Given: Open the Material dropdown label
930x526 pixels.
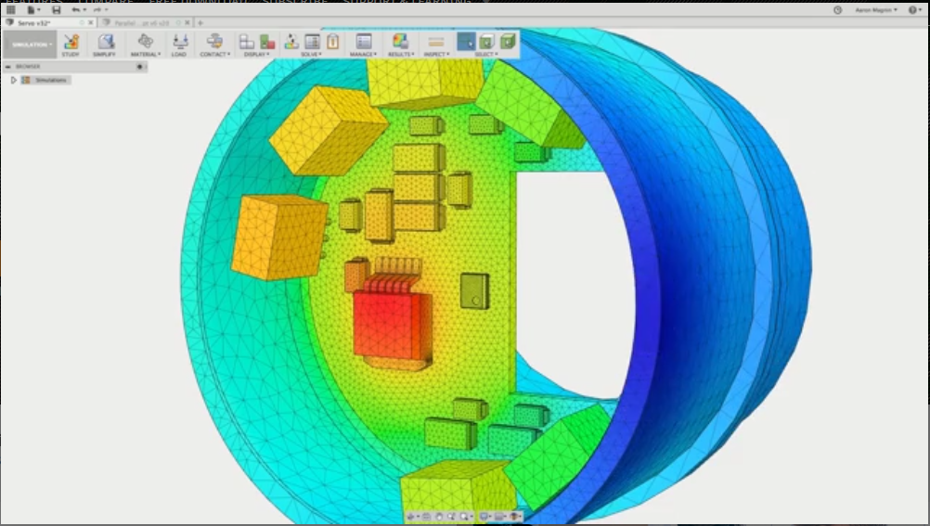Looking at the screenshot, I should coord(146,54).
